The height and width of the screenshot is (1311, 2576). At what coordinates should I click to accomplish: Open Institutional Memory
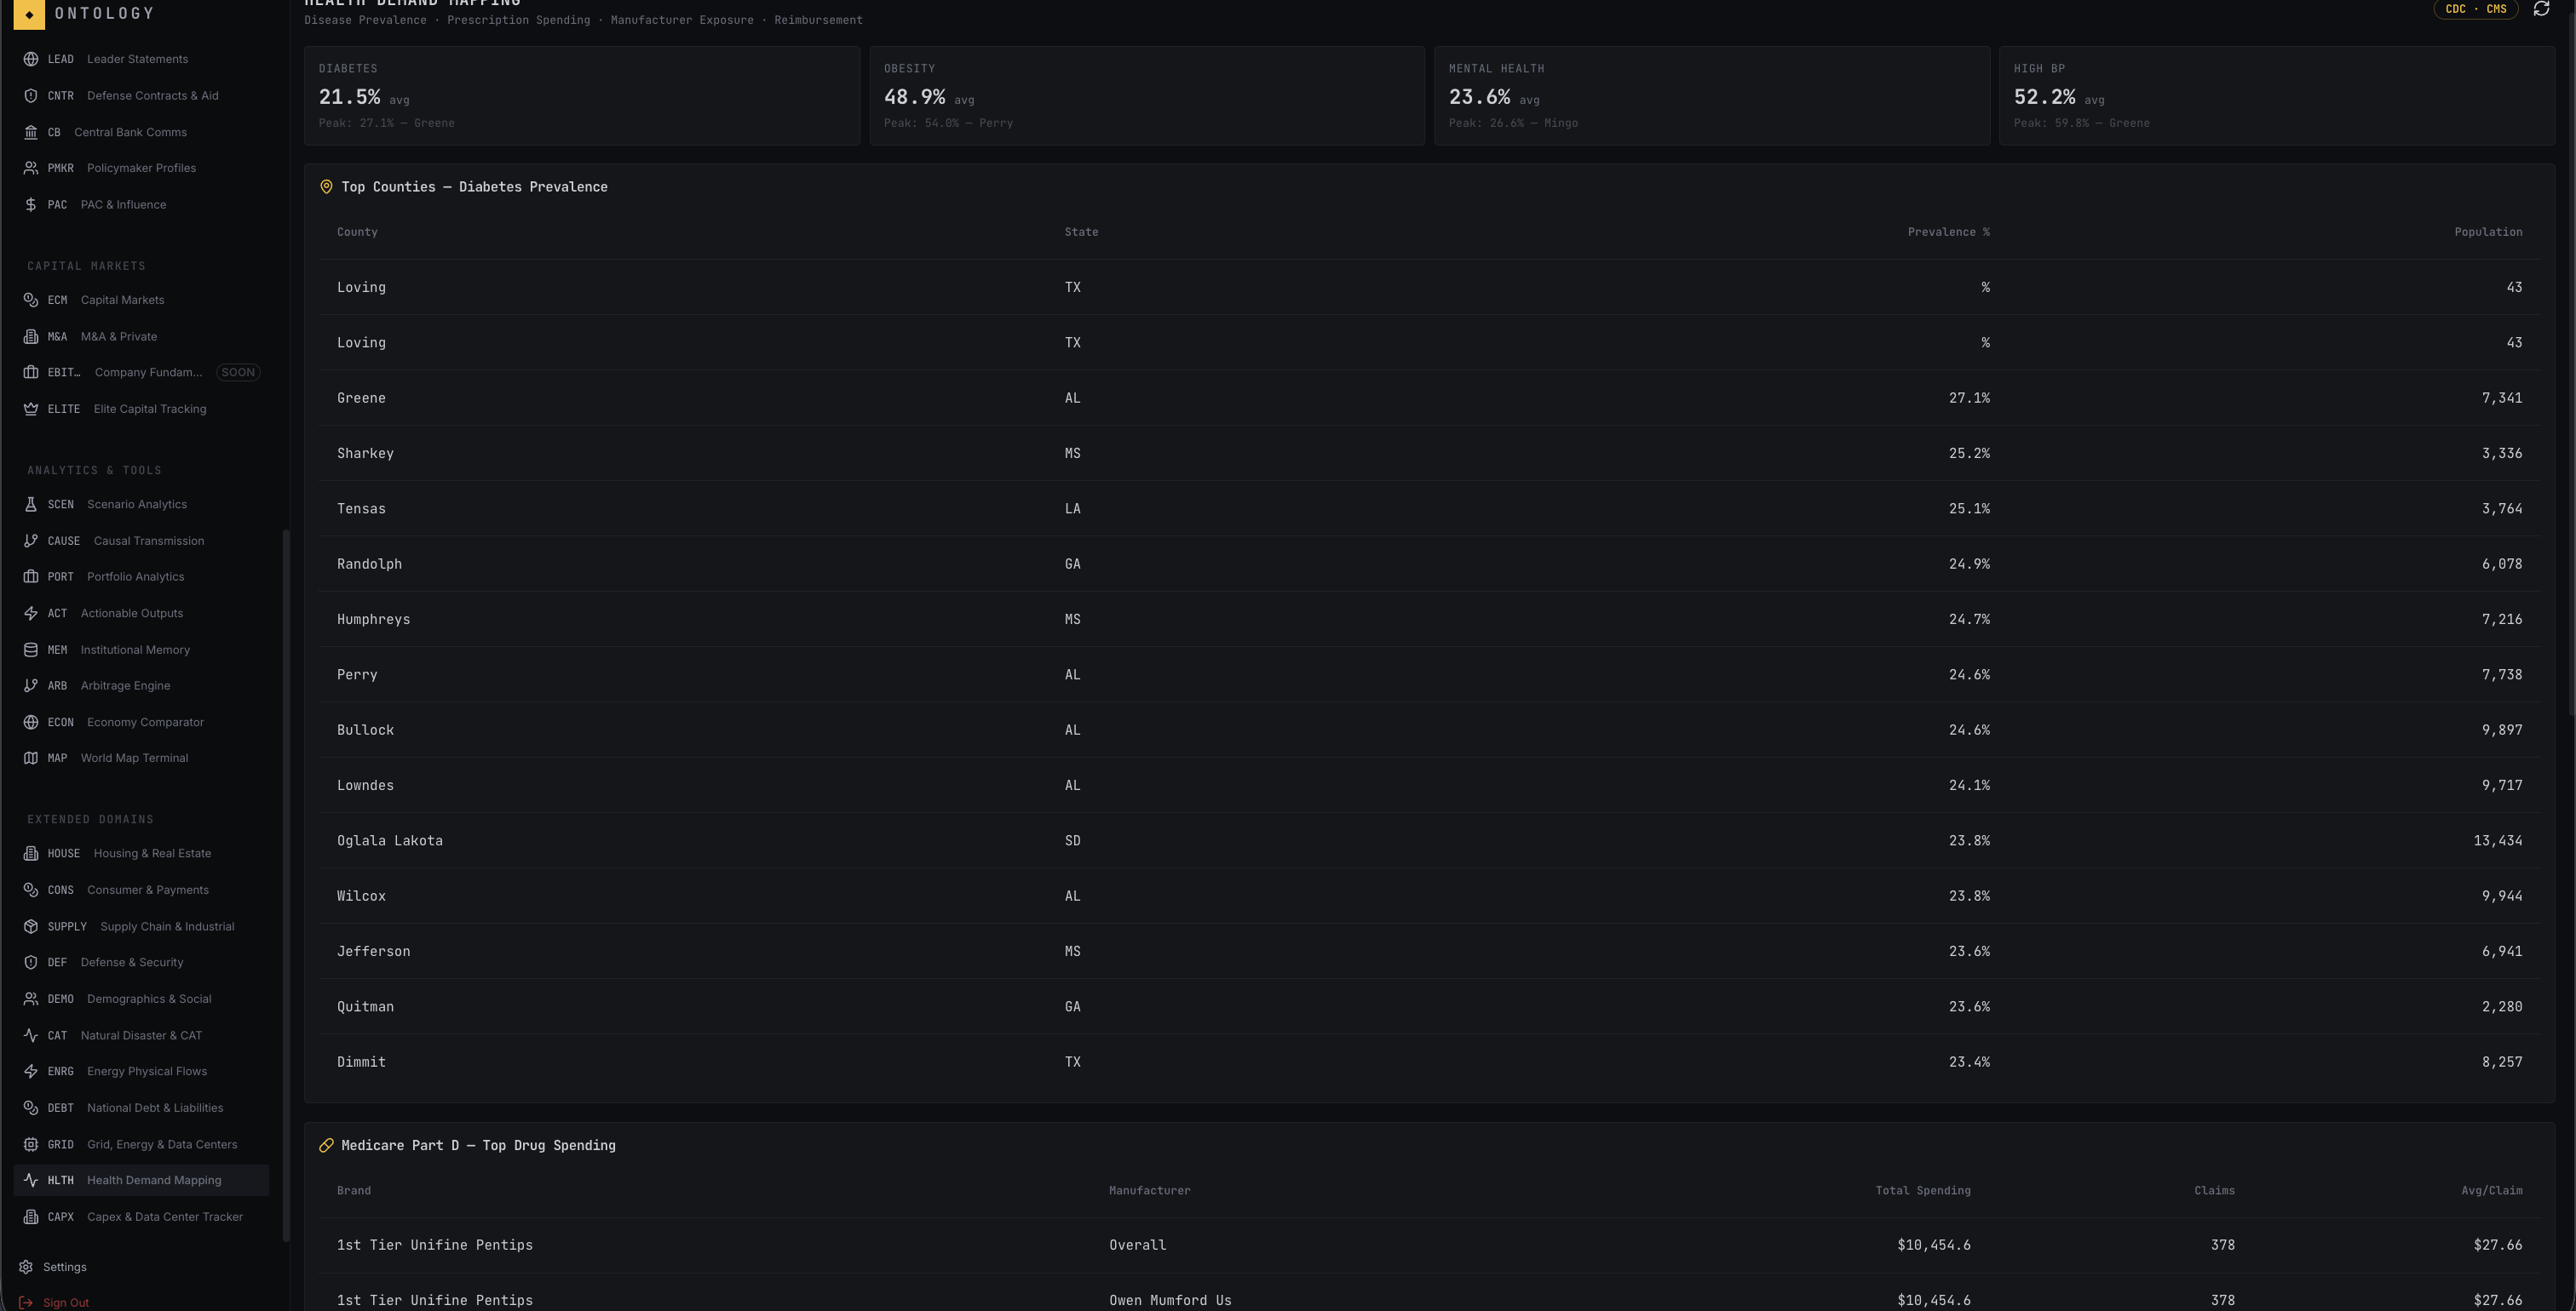tap(134, 650)
